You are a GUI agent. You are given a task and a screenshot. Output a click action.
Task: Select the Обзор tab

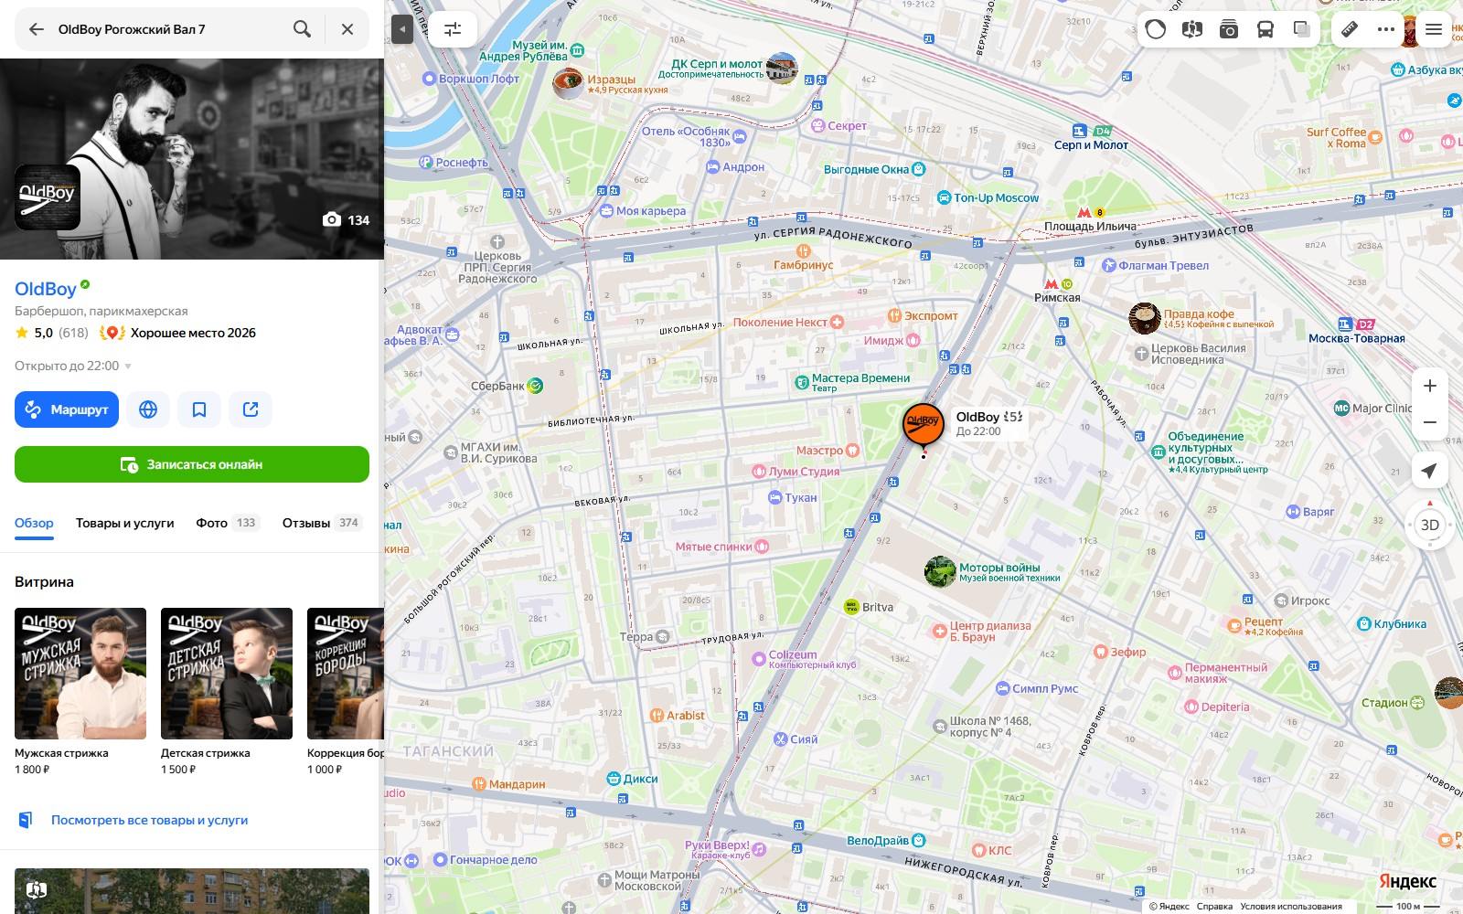34,523
